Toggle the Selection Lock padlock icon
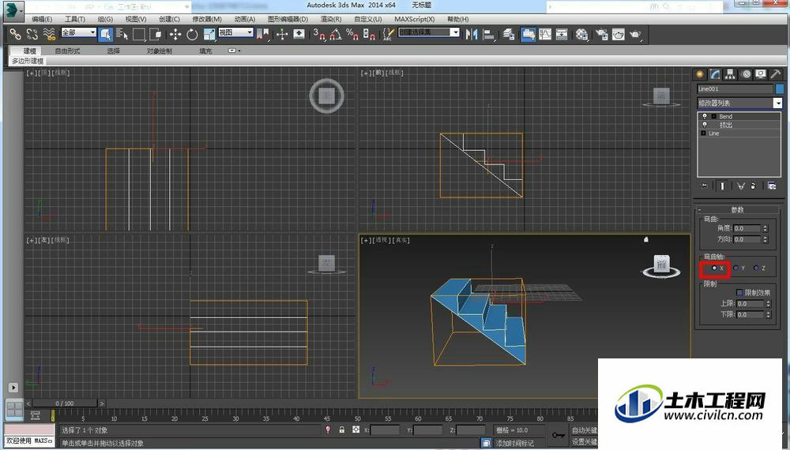Image resolution: width=790 pixels, height=450 pixels. click(342, 429)
